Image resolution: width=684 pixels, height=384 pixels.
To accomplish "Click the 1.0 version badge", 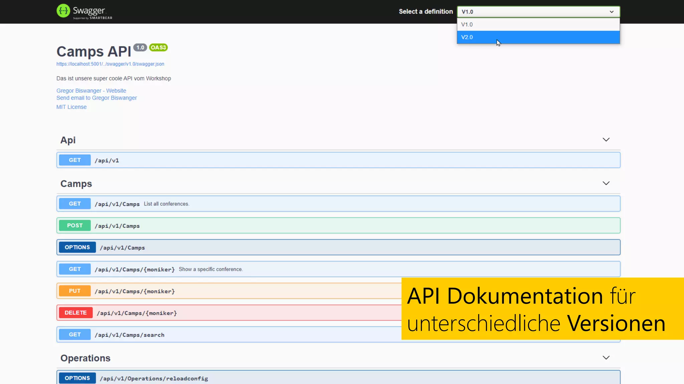I will coord(140,47).
